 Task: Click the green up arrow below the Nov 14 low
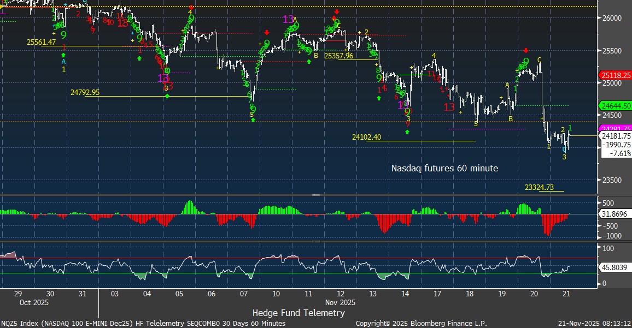407,132
